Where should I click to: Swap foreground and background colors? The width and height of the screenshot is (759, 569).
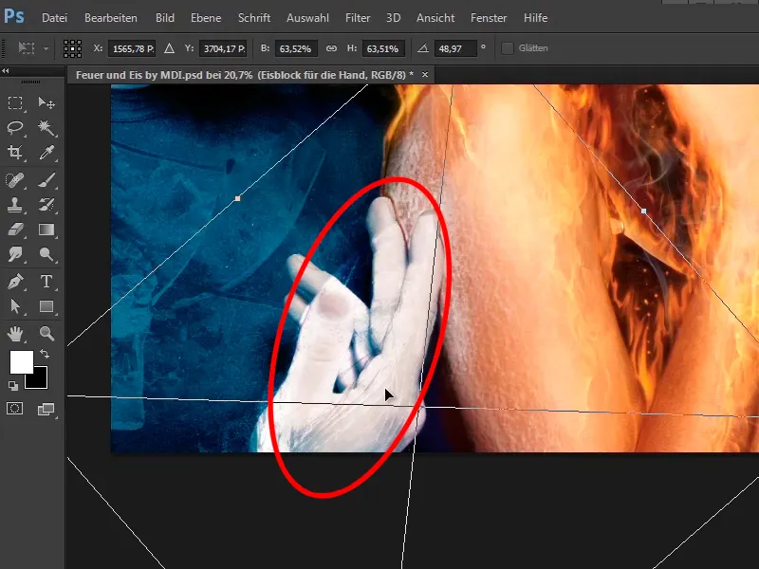[45, 354]
